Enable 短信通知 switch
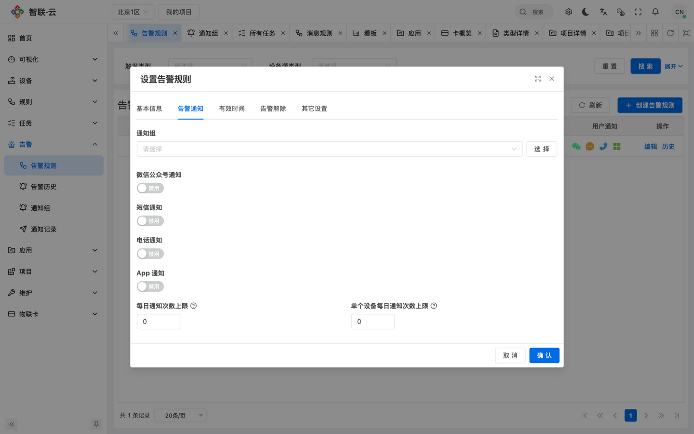The width and height of the screenshot is (694, 434). [150, 221]
